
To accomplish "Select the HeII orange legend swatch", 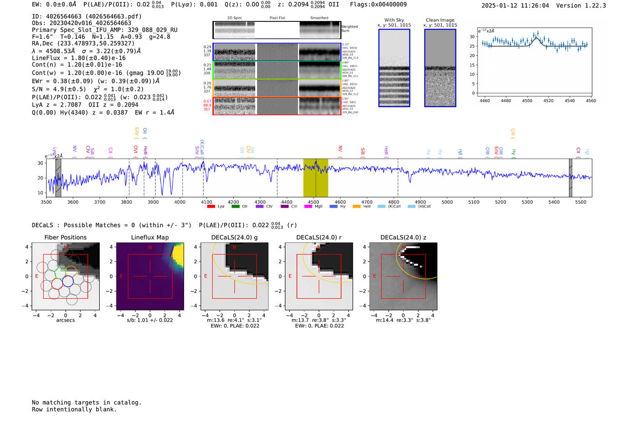I will tap(356, 206).
